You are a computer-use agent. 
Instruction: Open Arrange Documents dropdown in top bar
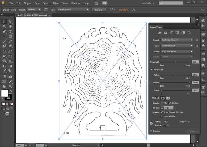[105, 3]
